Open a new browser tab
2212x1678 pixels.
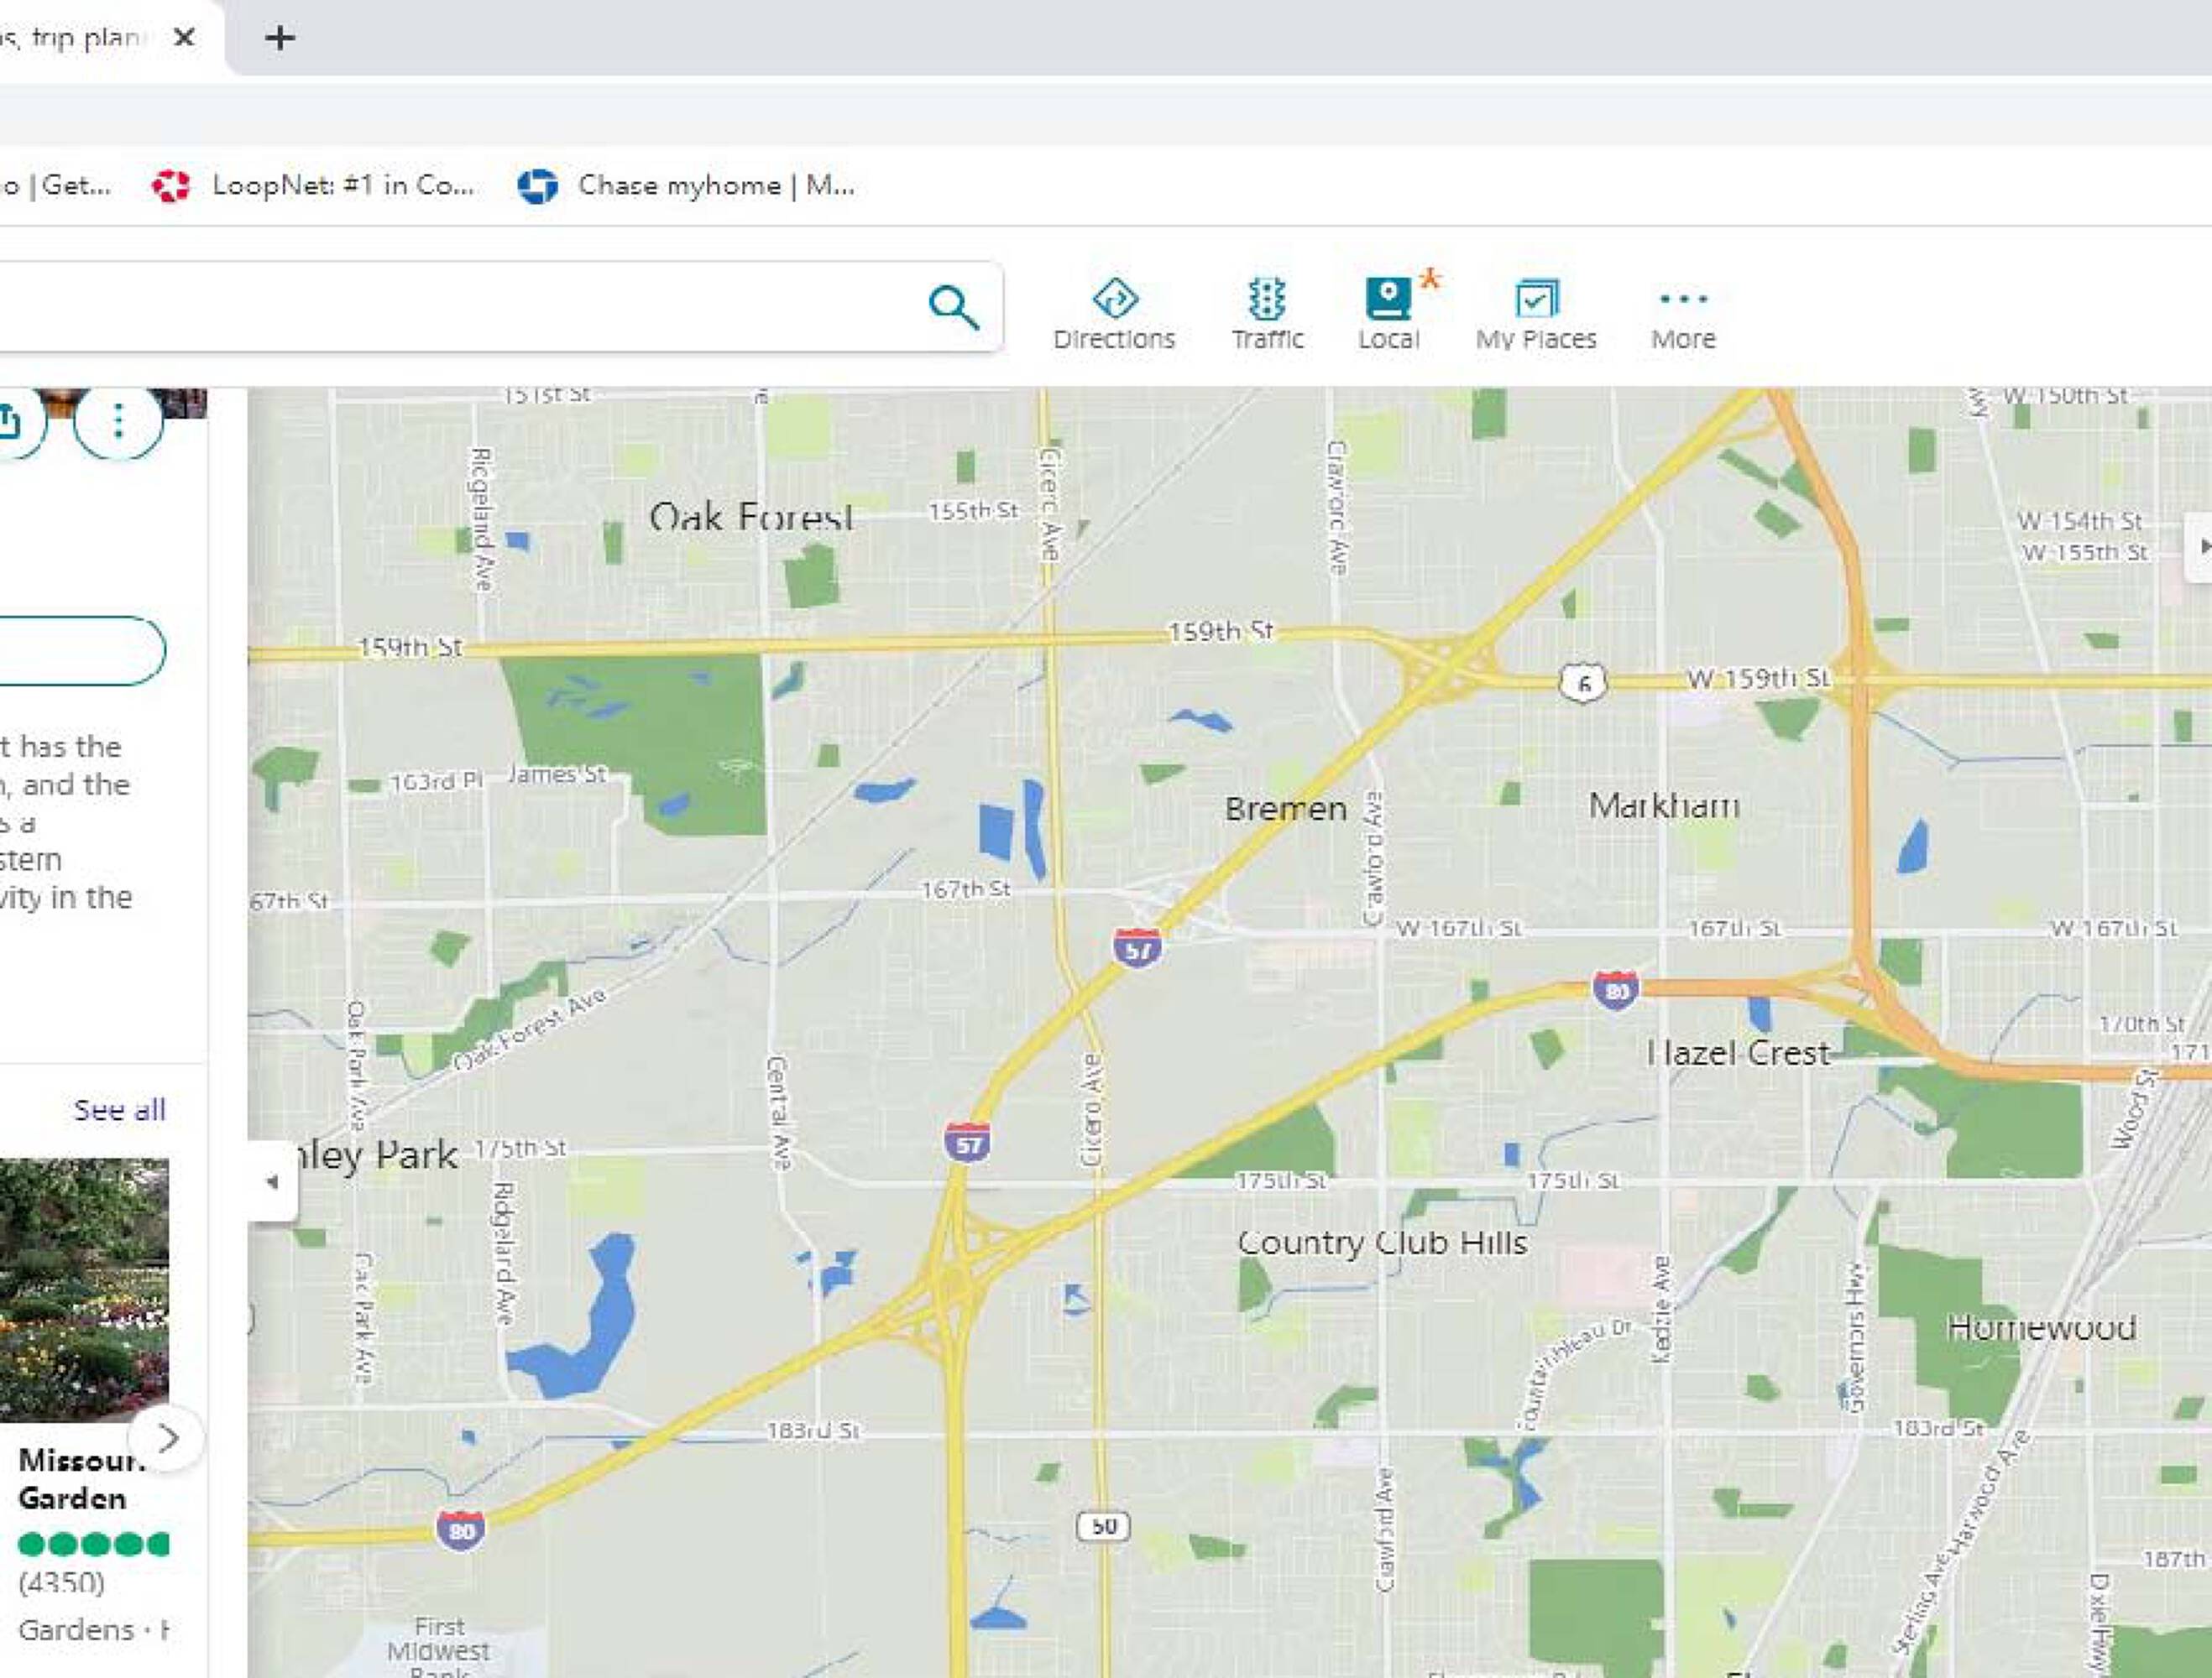280,38
